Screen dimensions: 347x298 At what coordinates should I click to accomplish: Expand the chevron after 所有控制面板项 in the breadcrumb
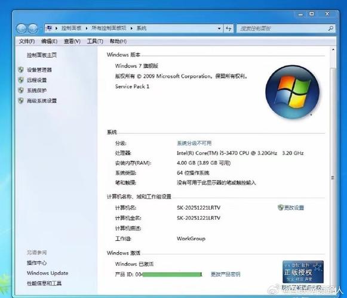tap(131, 28)
